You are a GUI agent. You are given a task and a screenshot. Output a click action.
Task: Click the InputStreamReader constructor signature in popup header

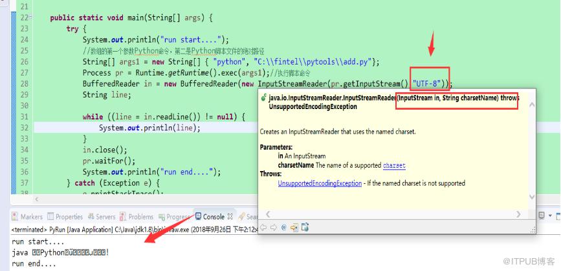pos(393,102)
